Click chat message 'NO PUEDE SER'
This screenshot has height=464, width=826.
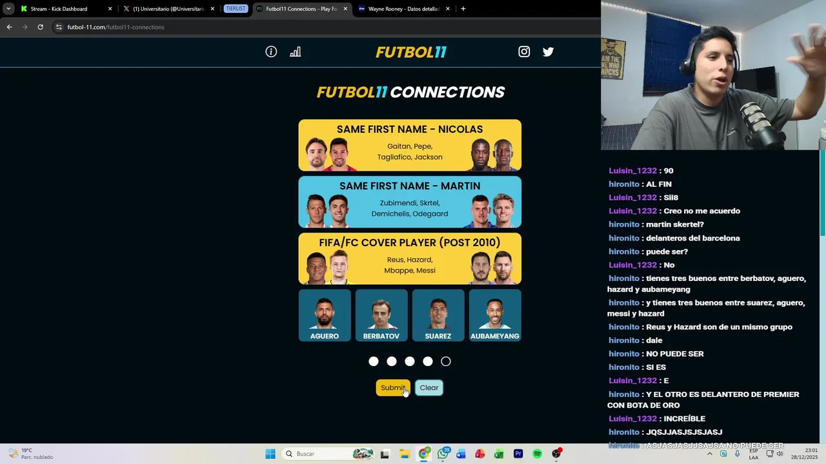click(675, 354)
